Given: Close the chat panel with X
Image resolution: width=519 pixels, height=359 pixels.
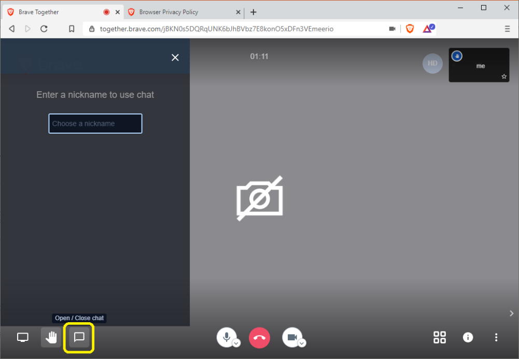Looking at the screenshot, I should 175,58.
